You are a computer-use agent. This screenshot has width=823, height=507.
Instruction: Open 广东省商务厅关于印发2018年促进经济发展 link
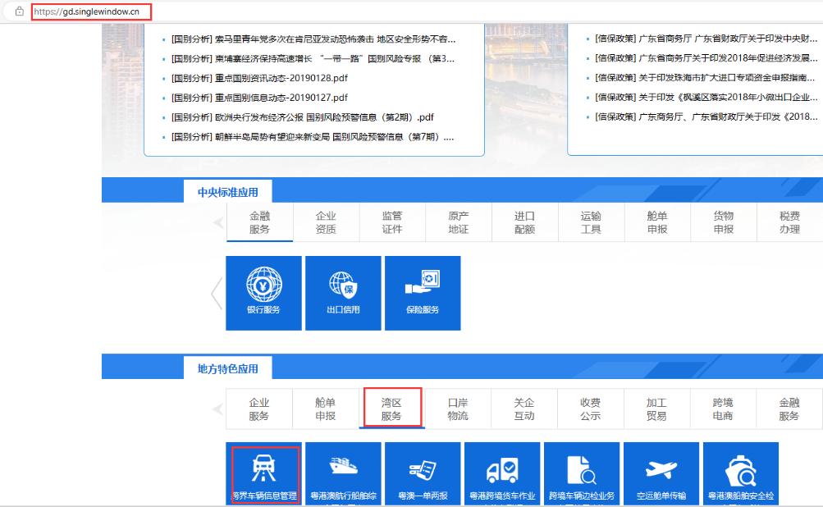point(706,57)
